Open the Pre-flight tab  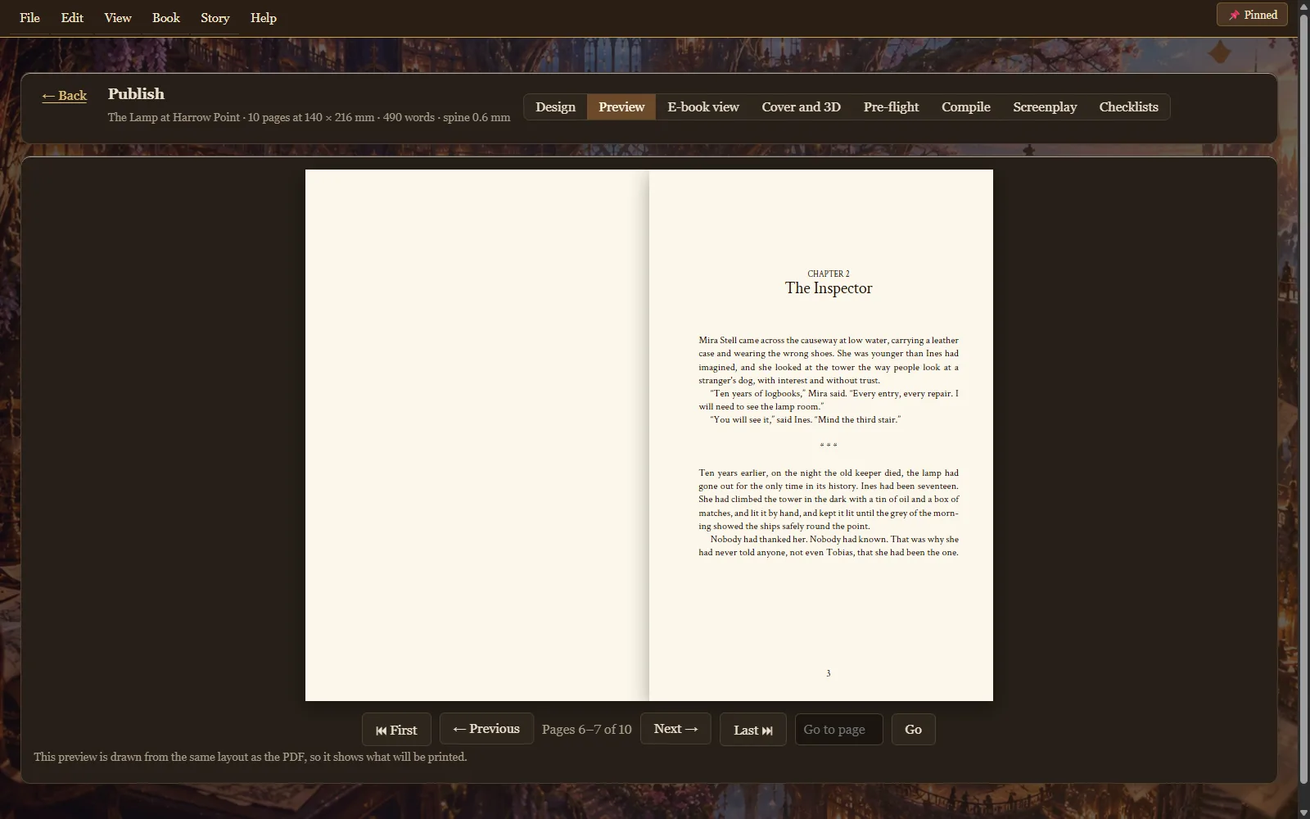click(891, 107)
